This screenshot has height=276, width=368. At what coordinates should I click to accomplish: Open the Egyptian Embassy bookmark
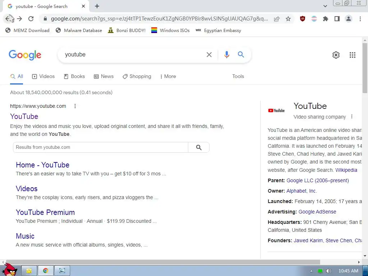[x=218, y=30]
